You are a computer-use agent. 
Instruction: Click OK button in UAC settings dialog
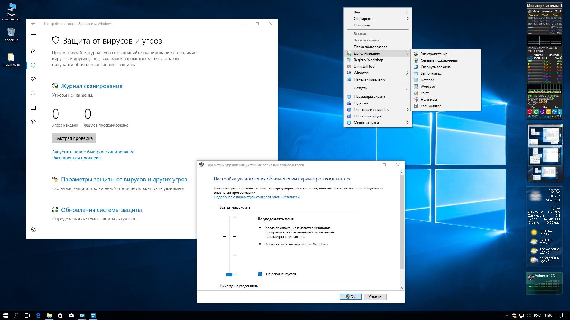tap(350, 297)
